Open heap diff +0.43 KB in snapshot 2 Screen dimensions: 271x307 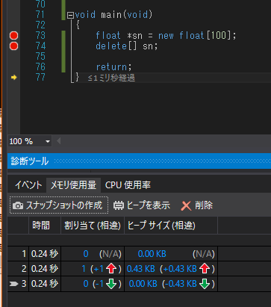[180, 269]
